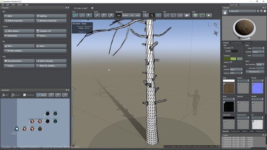Click the wind fan icon in viewport
The height and width of the screenshot is (150, 267).
pyautogui.click(x=216, y=33)
